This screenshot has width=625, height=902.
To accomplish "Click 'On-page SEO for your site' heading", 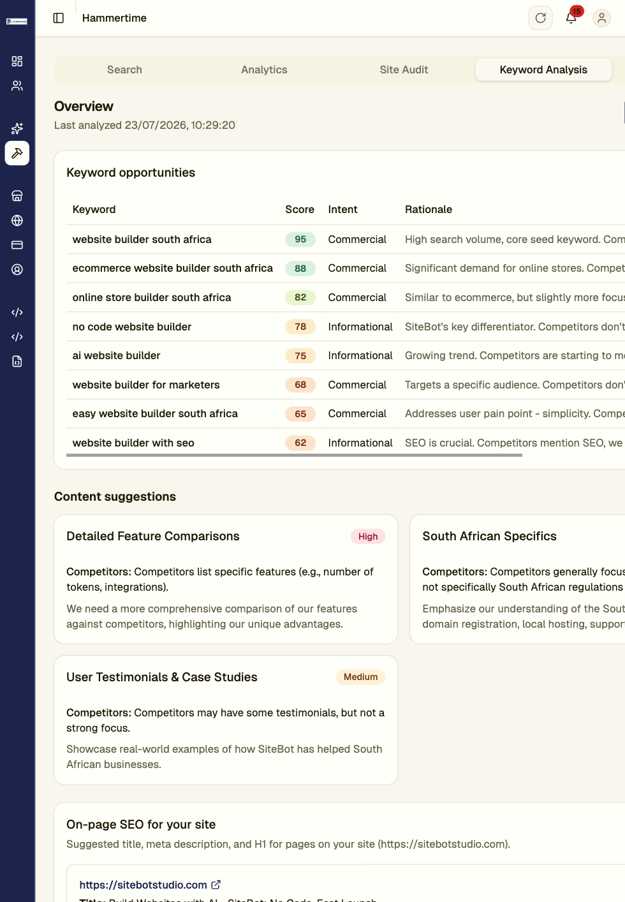I will coord(141,825).
